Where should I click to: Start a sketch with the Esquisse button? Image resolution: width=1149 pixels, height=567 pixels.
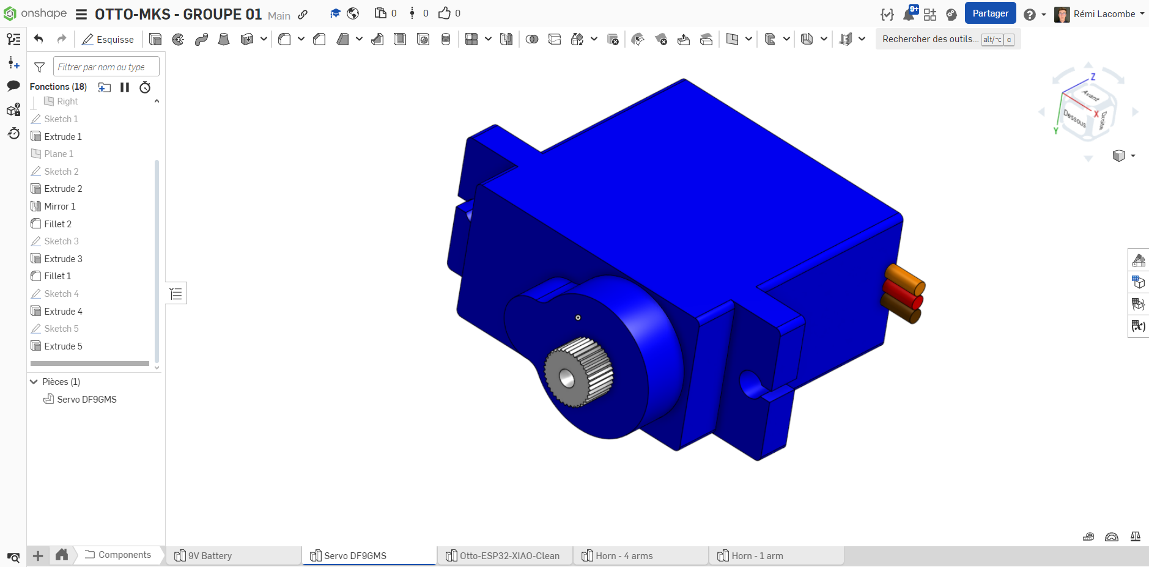point(108,40)
